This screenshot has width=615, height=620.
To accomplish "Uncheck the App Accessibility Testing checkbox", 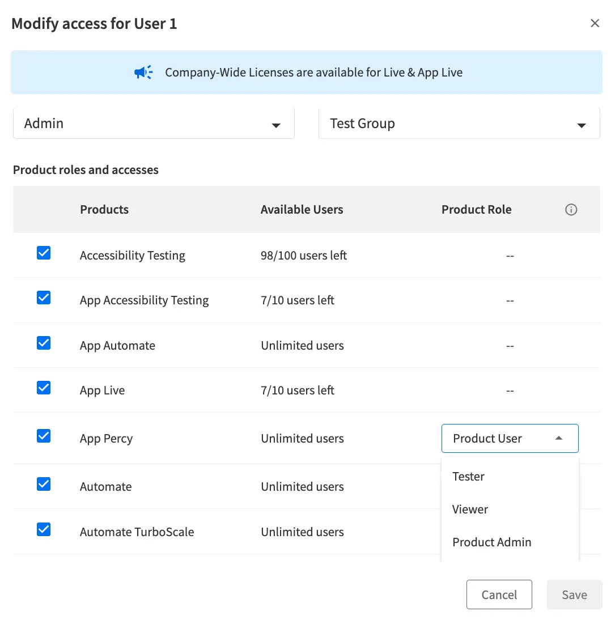I will (44, 298).
